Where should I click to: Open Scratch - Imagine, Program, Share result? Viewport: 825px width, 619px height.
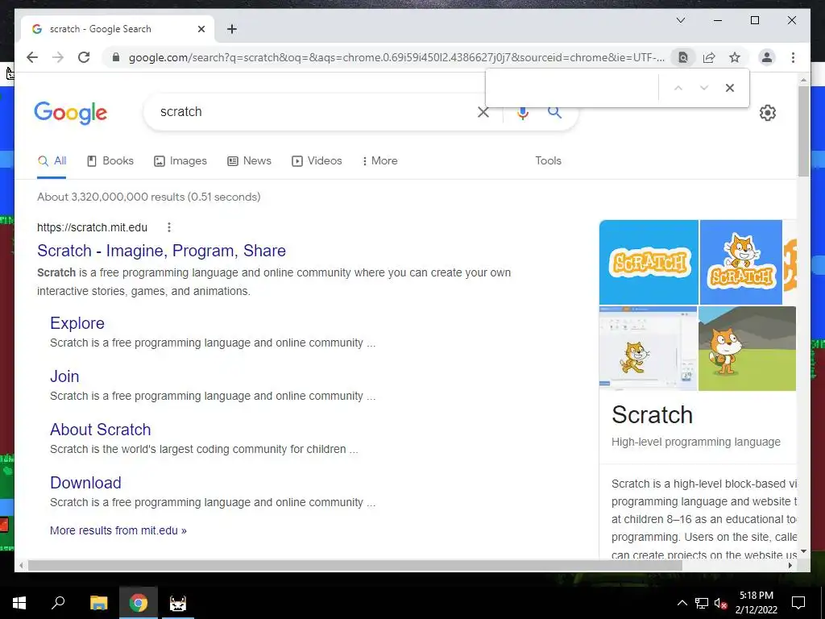tap(161, 251)
